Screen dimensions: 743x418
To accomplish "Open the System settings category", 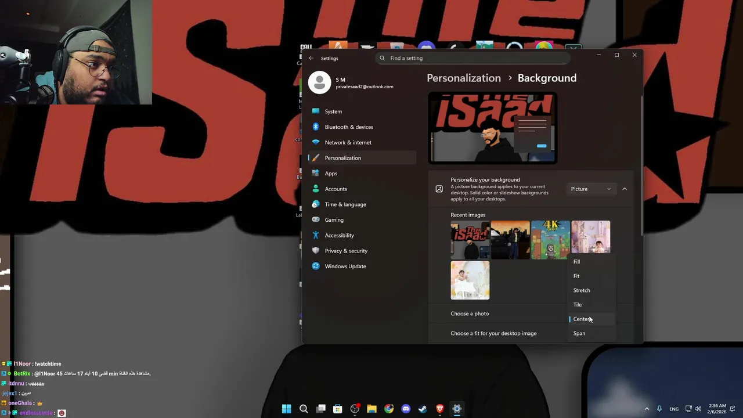I will pyautogui.click(x=362, y=111).
